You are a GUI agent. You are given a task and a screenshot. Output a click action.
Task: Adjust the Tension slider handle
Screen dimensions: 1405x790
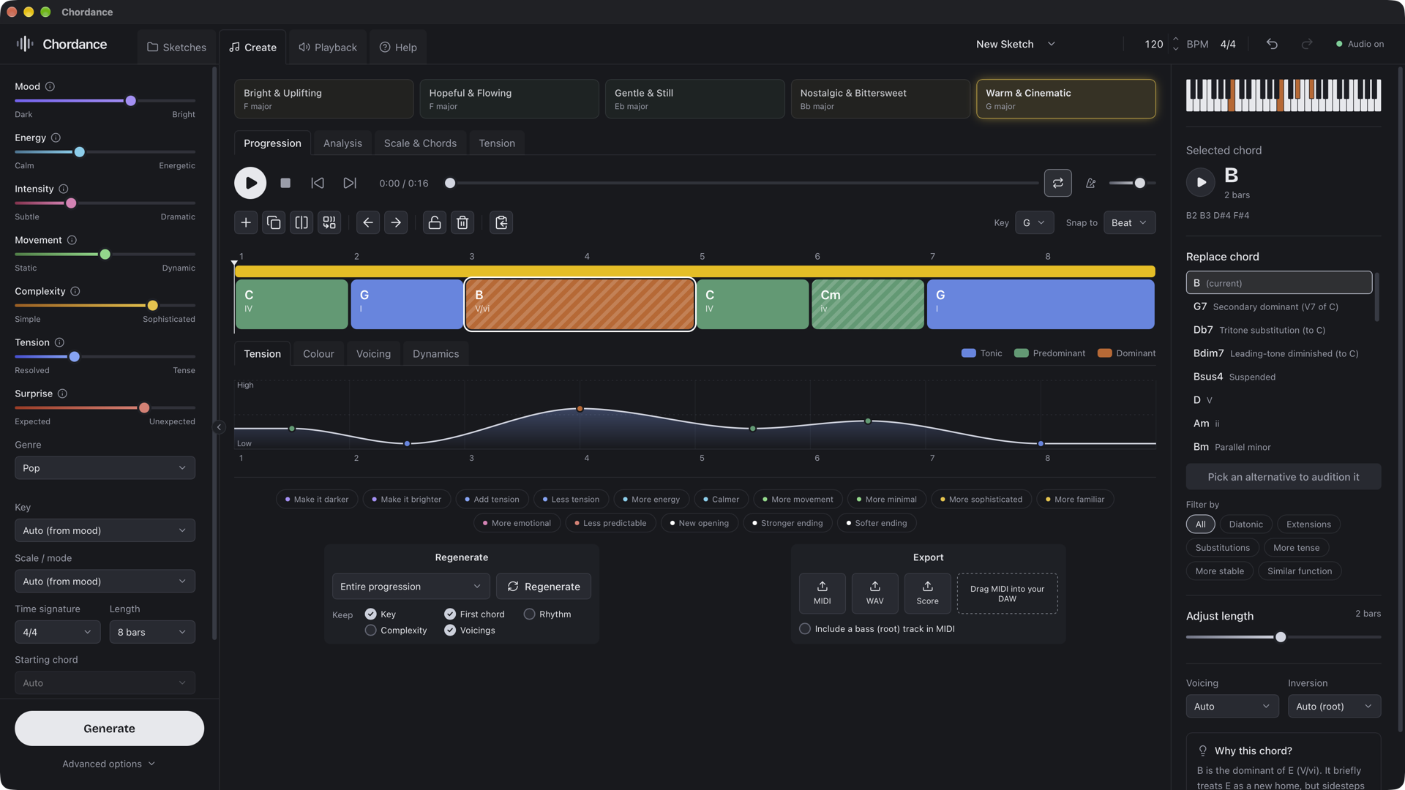[x=75, y=357]
